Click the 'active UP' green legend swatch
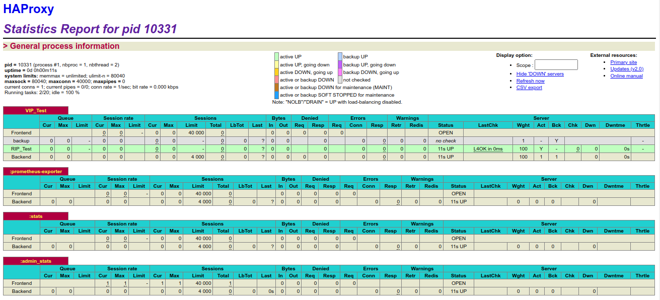This screenshot has width=660, height=300. pos(276,57)
